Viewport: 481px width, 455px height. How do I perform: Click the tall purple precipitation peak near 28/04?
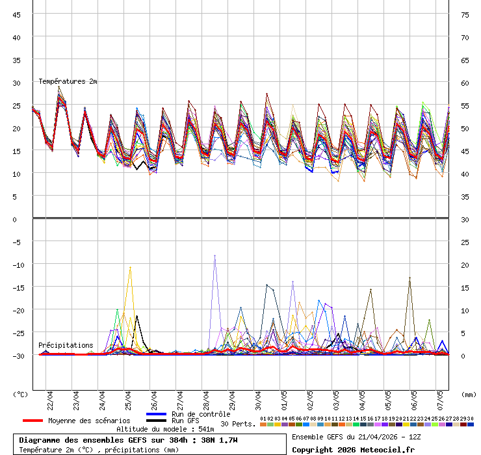coord(214,257)
